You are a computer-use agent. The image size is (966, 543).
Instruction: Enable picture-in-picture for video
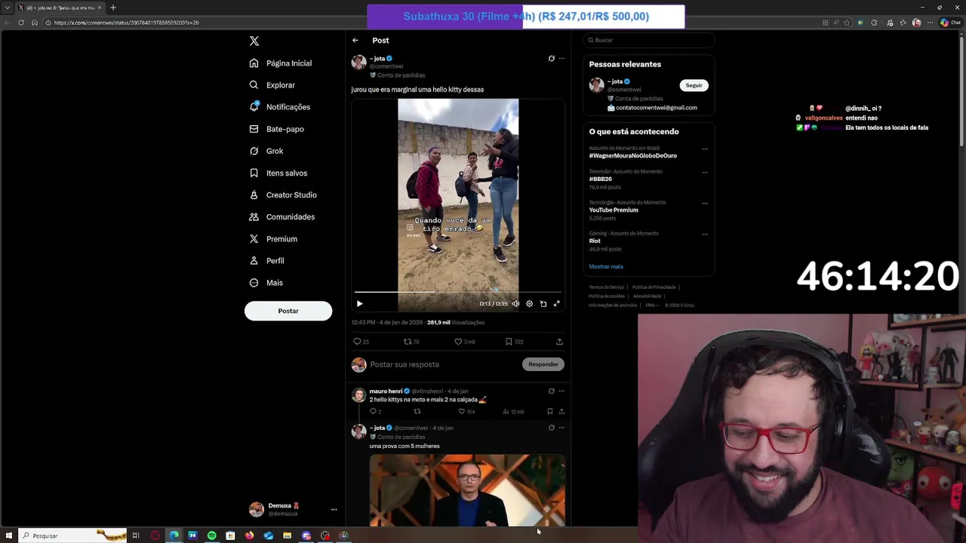point(543,303)
